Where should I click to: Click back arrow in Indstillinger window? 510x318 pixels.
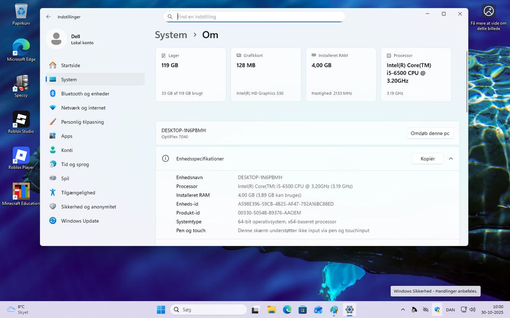[48, 16]
